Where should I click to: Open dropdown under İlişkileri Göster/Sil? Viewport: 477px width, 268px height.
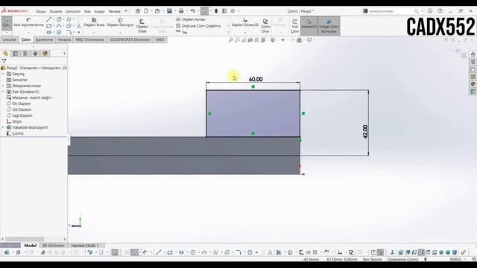245,33
